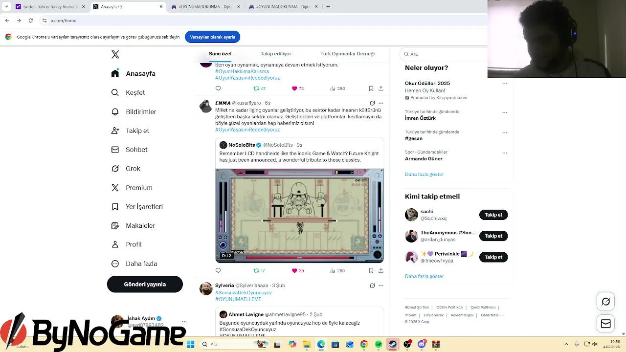
Task: Open more options for Okur Ödülleri 2025 trend
Action: (x=505, y=83)
